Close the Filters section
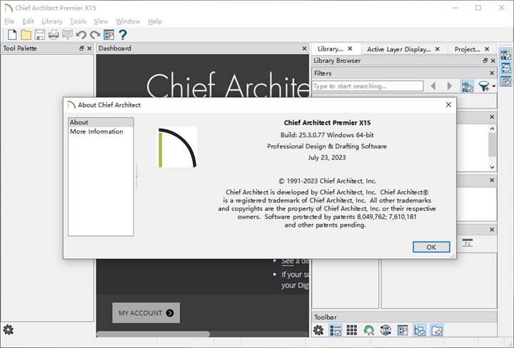The height and width of the screenshot is (348, 514). click(492, 73)
